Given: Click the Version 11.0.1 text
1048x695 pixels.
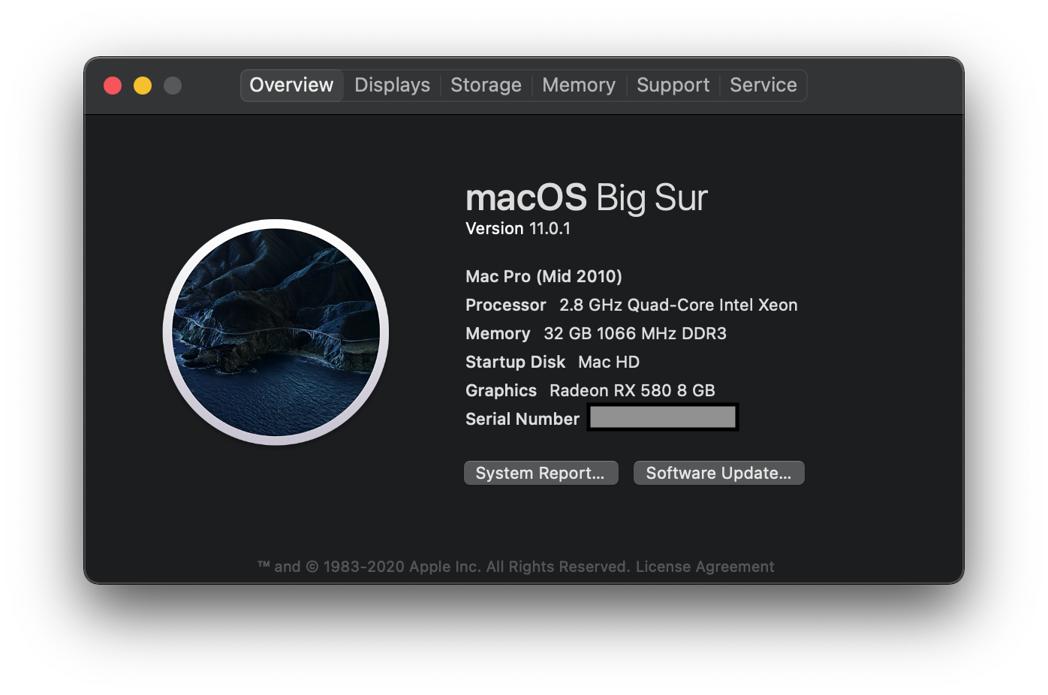Looking at the screenshot, I should [x=518, y=228].
